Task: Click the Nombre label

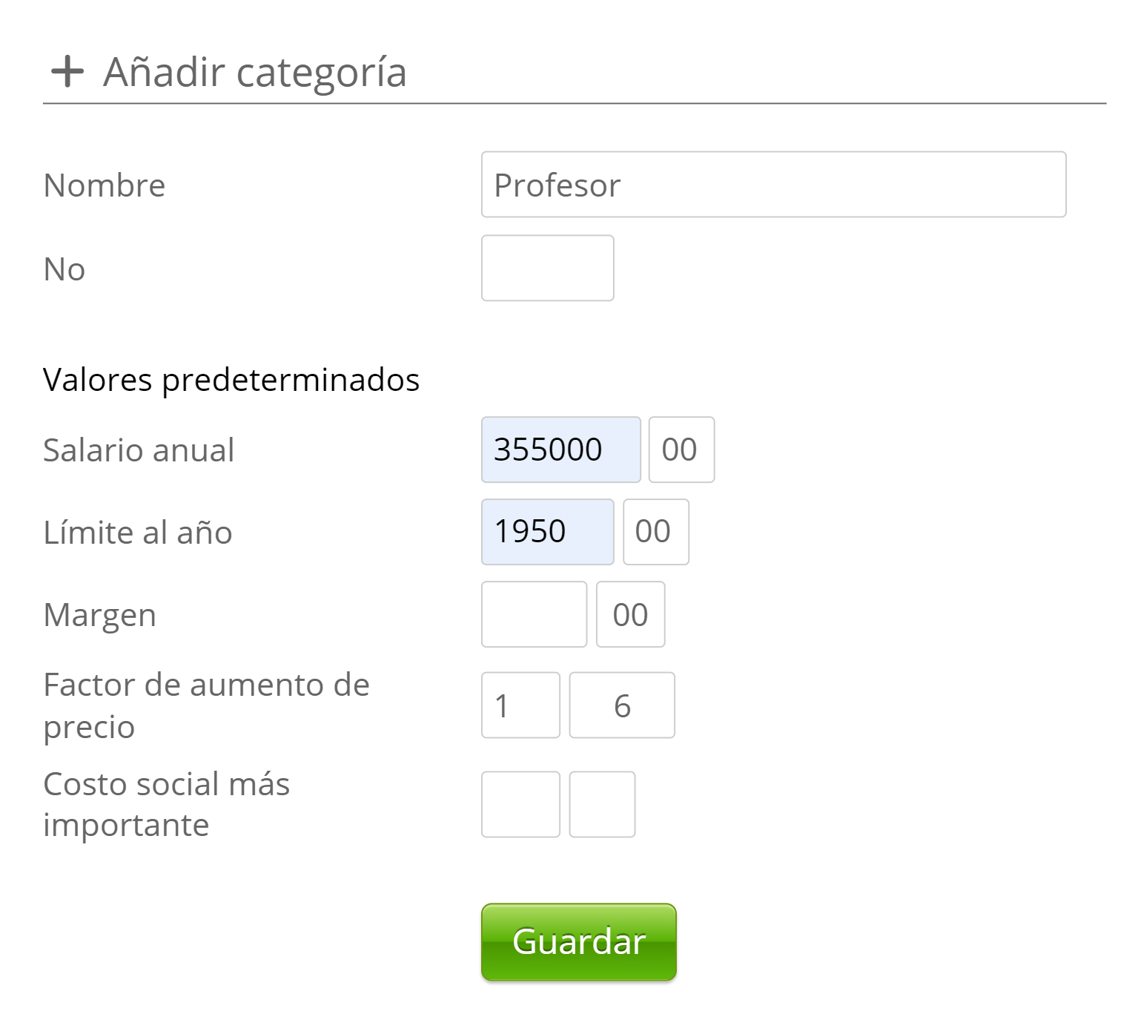Action: point(105,185)
